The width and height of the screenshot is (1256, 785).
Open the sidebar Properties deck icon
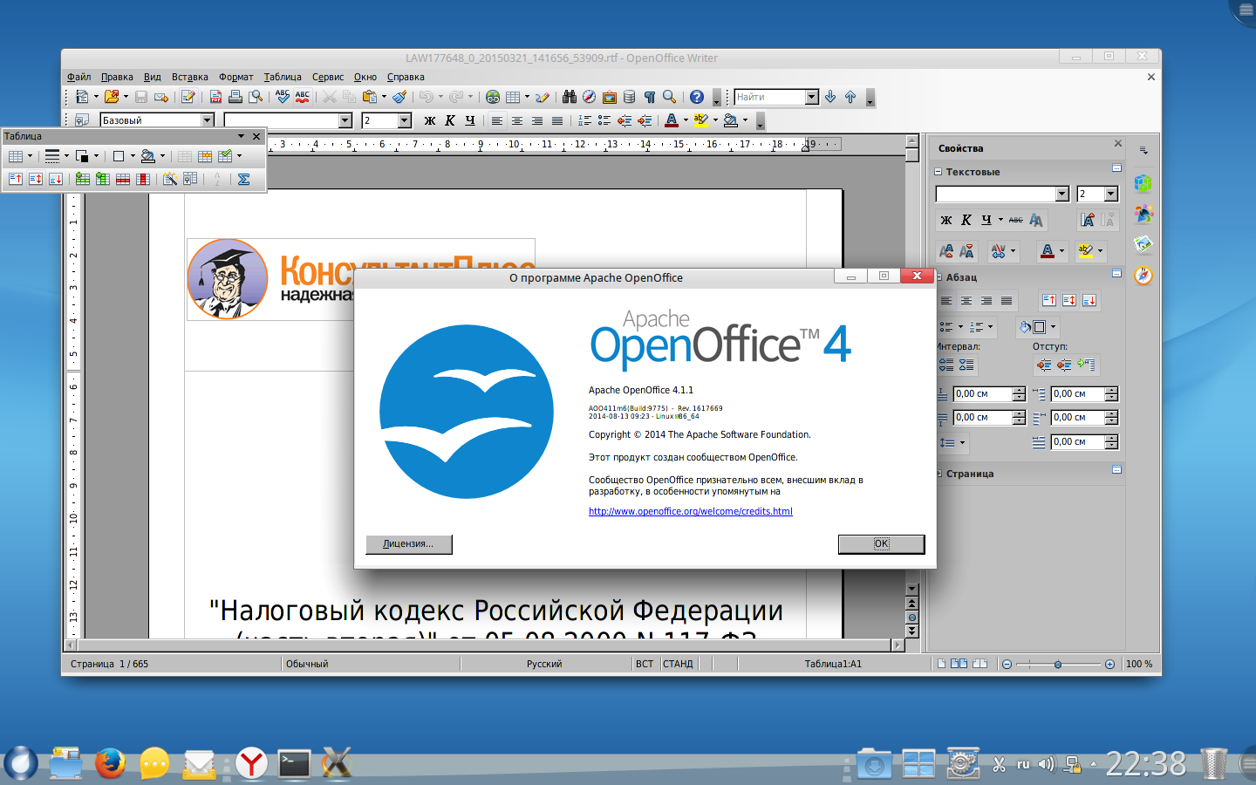[1143, 183]
